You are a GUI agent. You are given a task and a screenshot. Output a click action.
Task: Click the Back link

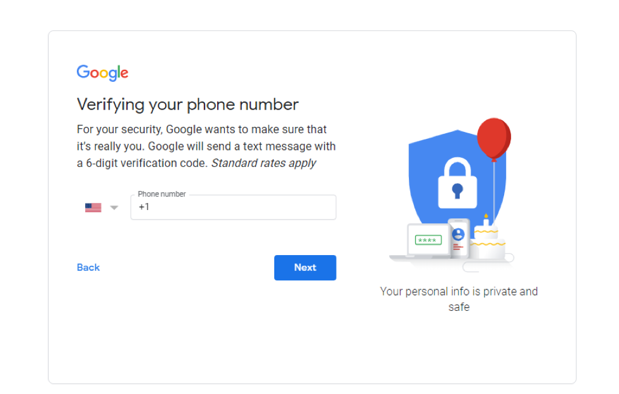(x=88, y=267)
